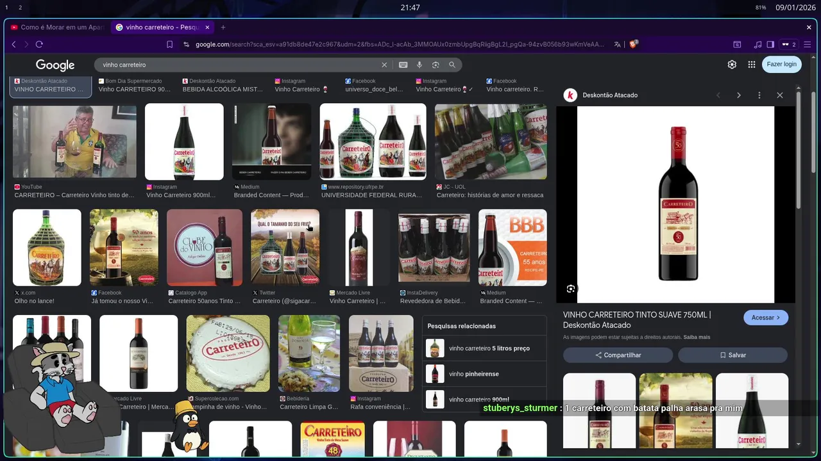Select related search 'vinho carreteiro 5 litros preço'
The image size is (821, 461).
[x=484, y=348]
